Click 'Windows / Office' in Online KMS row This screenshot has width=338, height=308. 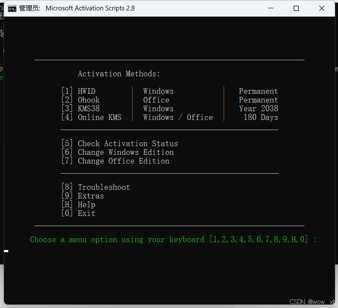tap(178, 117)
